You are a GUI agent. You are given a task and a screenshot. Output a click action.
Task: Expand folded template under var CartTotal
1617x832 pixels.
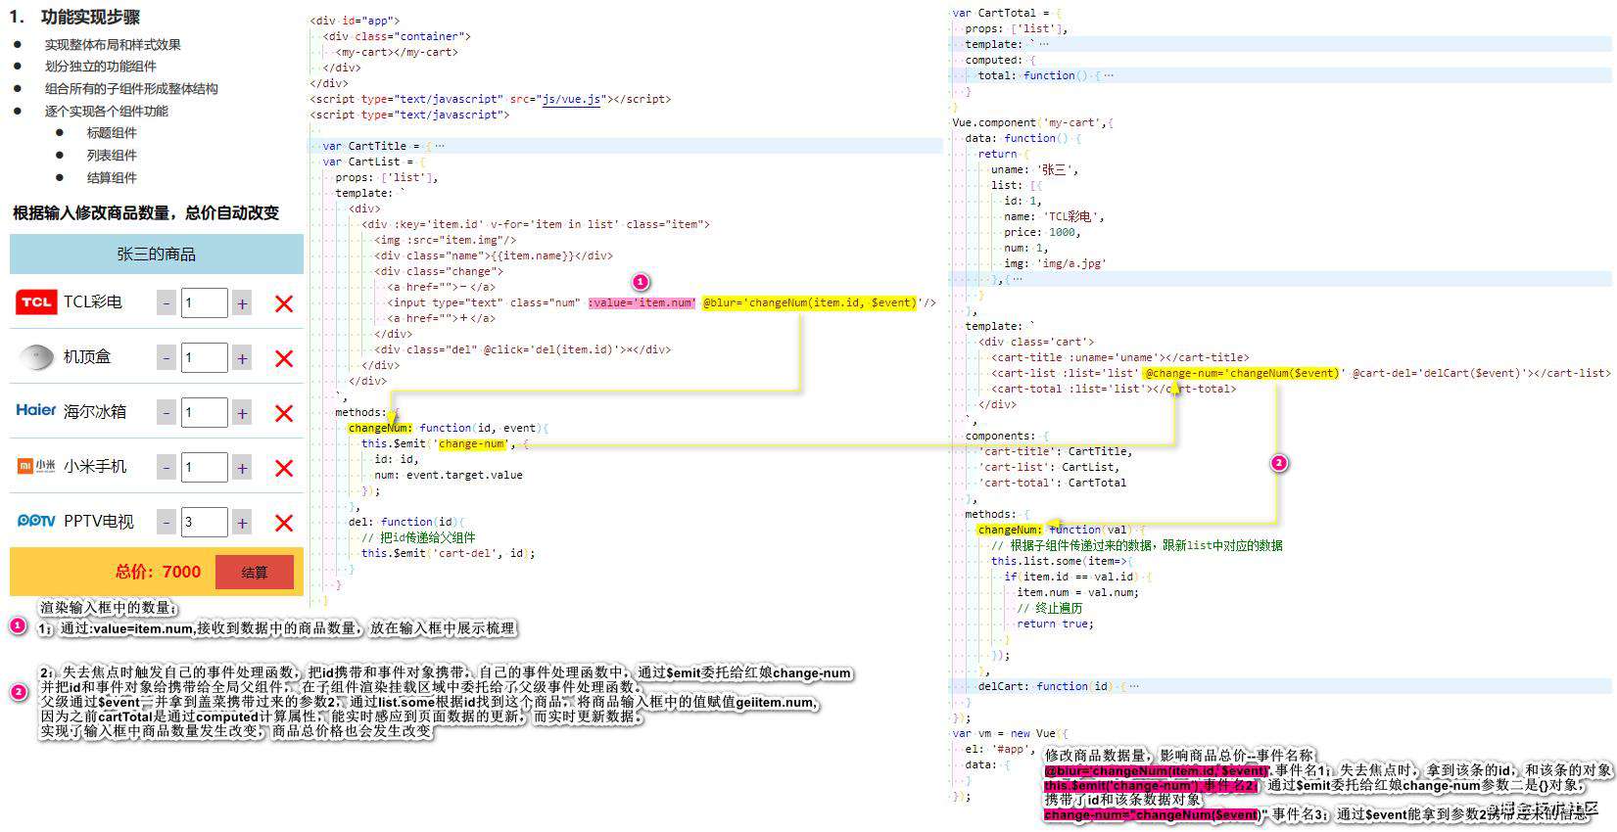click(x=1043, y=44)
